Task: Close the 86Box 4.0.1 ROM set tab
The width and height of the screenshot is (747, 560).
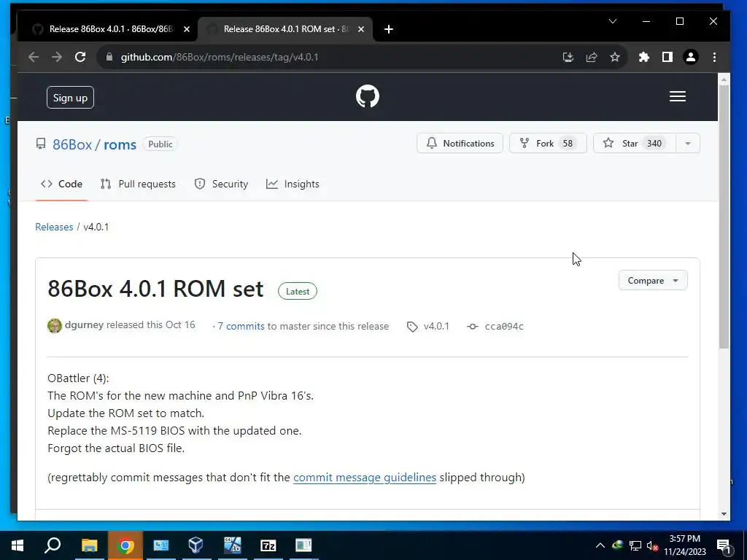Action: [x=361, y=29]
